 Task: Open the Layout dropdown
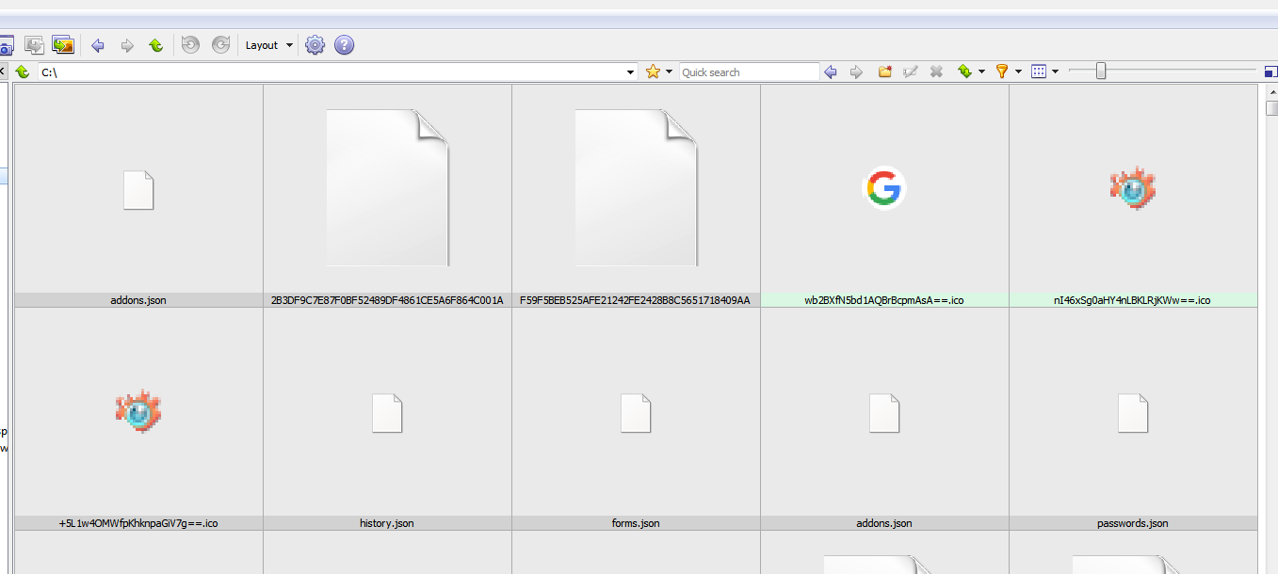point(269,45)
